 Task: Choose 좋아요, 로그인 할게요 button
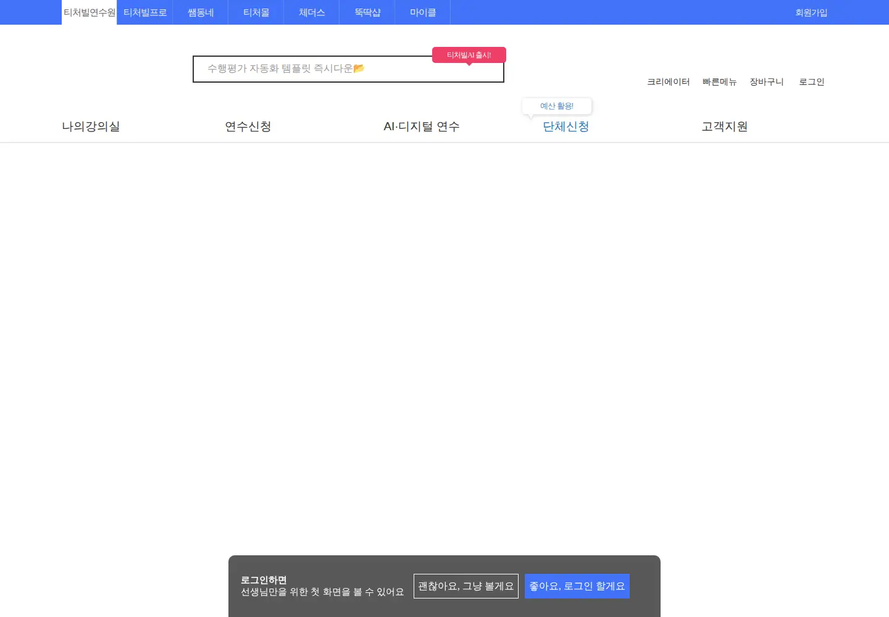[577, 586]
